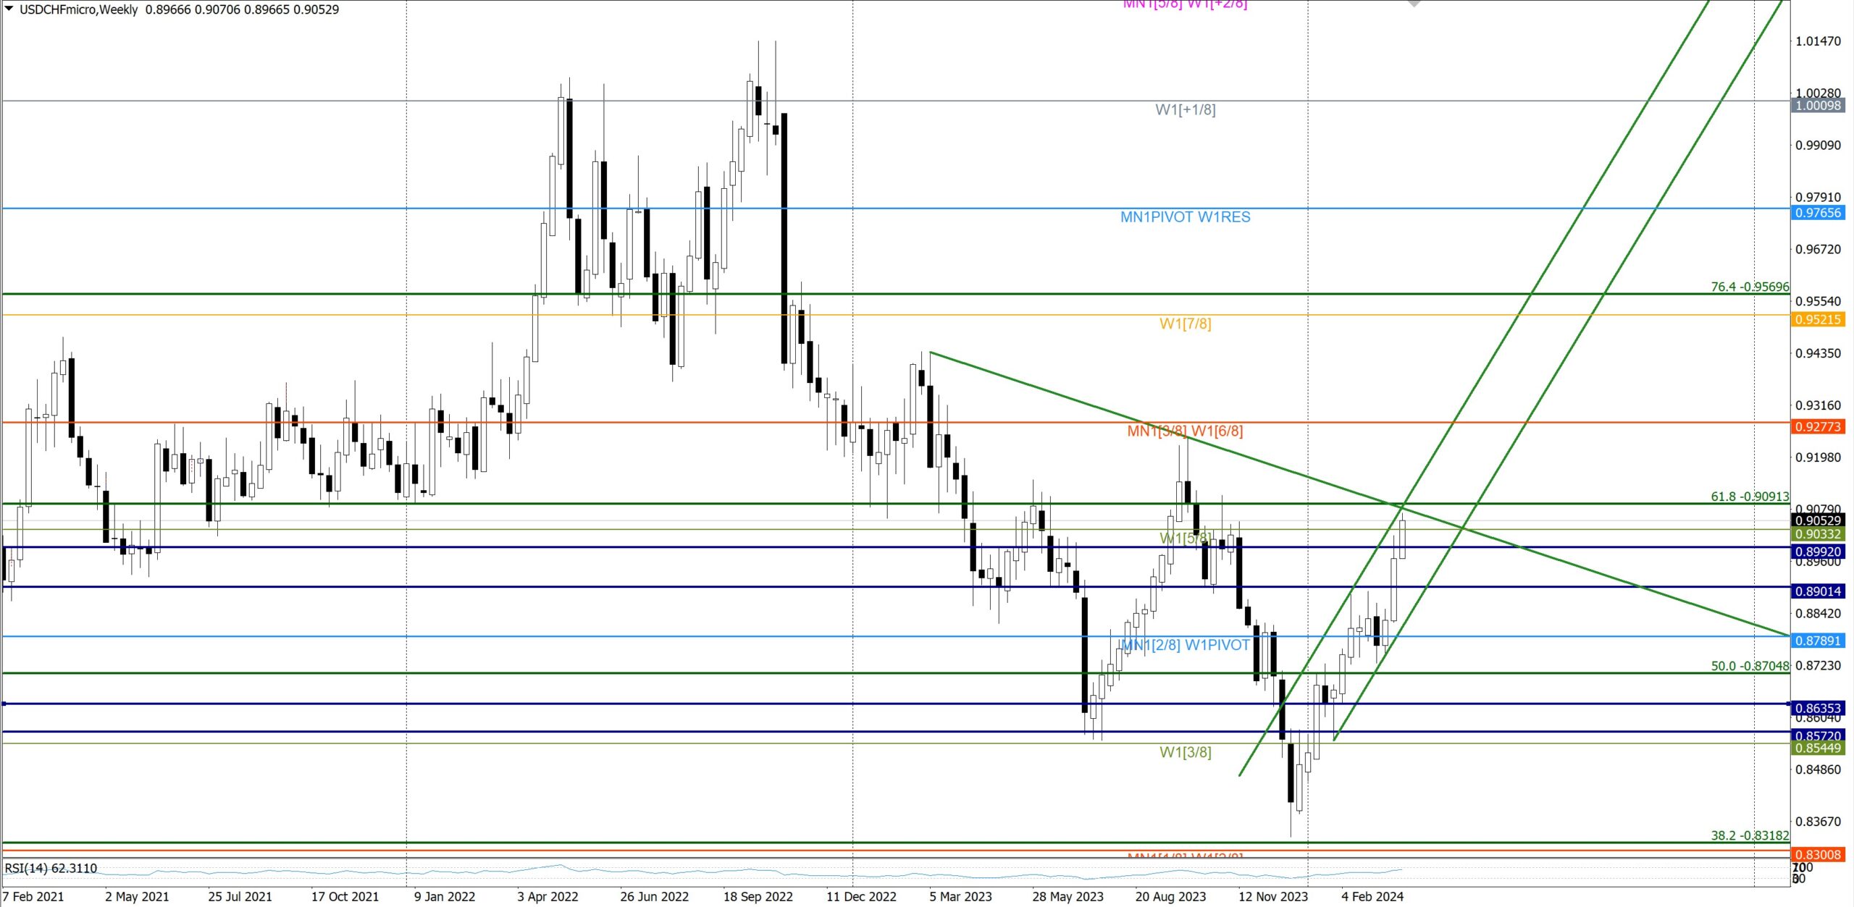The height and width of the screenshot is (907, 1854).
Task: Select the W1[7/8] line label
Action: 1185,324
